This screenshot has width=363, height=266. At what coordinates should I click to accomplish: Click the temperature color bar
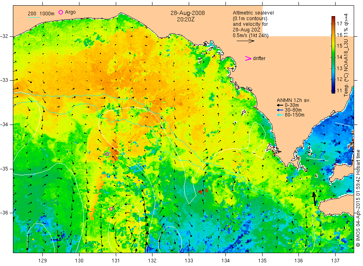point(334,55)
